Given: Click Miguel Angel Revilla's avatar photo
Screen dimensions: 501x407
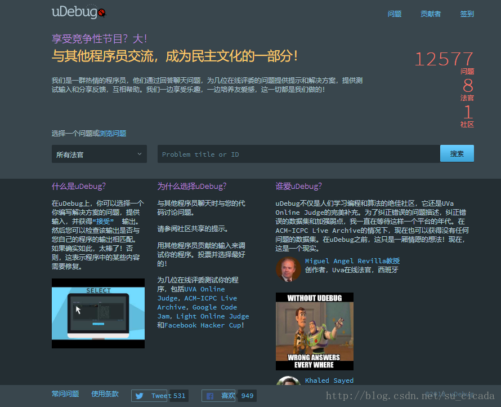Looking at the screenshot, I should [288, 269].
